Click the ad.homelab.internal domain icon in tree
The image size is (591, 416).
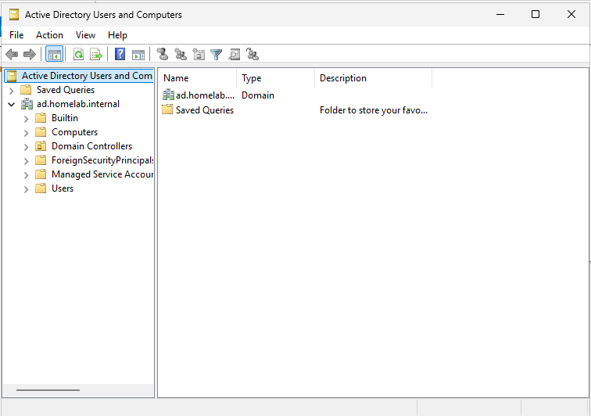(x=27, y=104)
